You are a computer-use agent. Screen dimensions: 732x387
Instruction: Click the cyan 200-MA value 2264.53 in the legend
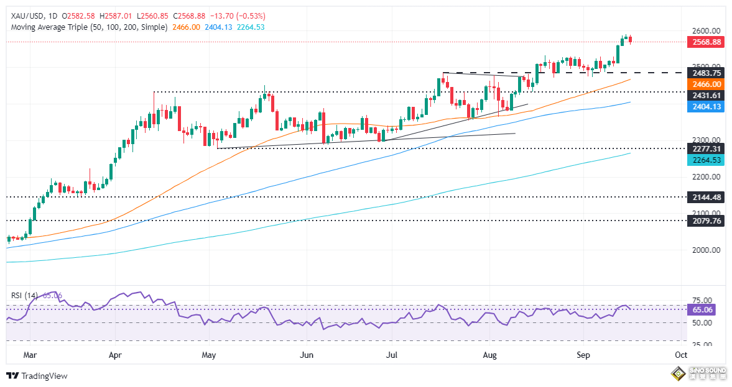click(251, 27)
